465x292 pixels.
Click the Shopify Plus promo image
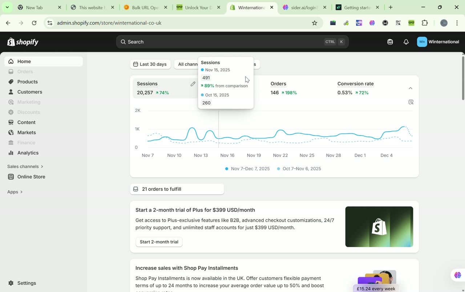379,227
